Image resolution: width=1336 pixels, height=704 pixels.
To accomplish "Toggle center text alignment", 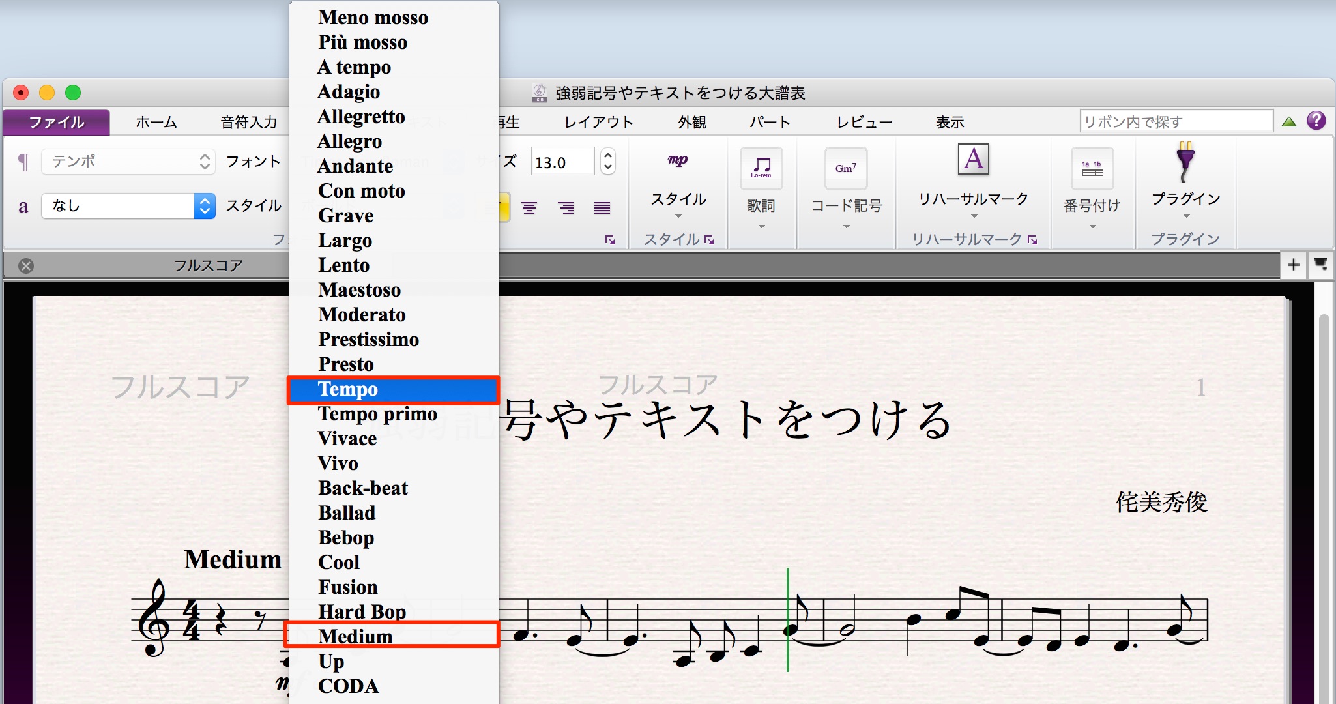I will point(529,208).
